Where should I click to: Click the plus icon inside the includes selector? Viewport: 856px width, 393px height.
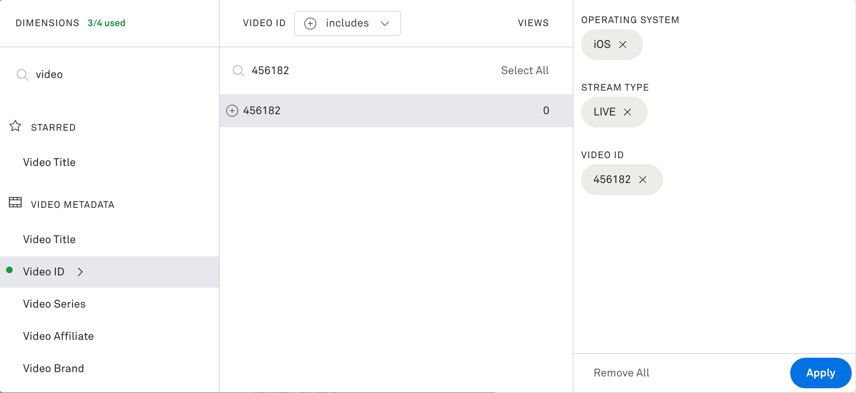[x=310, y=24]
